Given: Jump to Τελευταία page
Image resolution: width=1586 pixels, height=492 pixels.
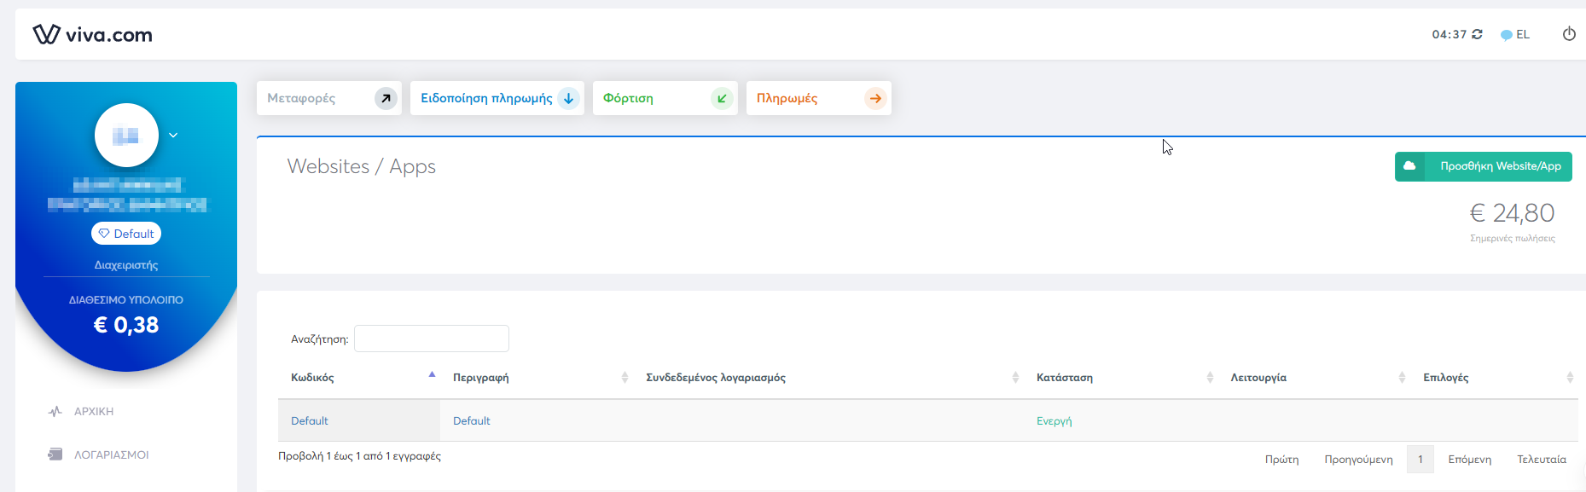Looking at the screenshot, I should click(x=1541, y=460).
